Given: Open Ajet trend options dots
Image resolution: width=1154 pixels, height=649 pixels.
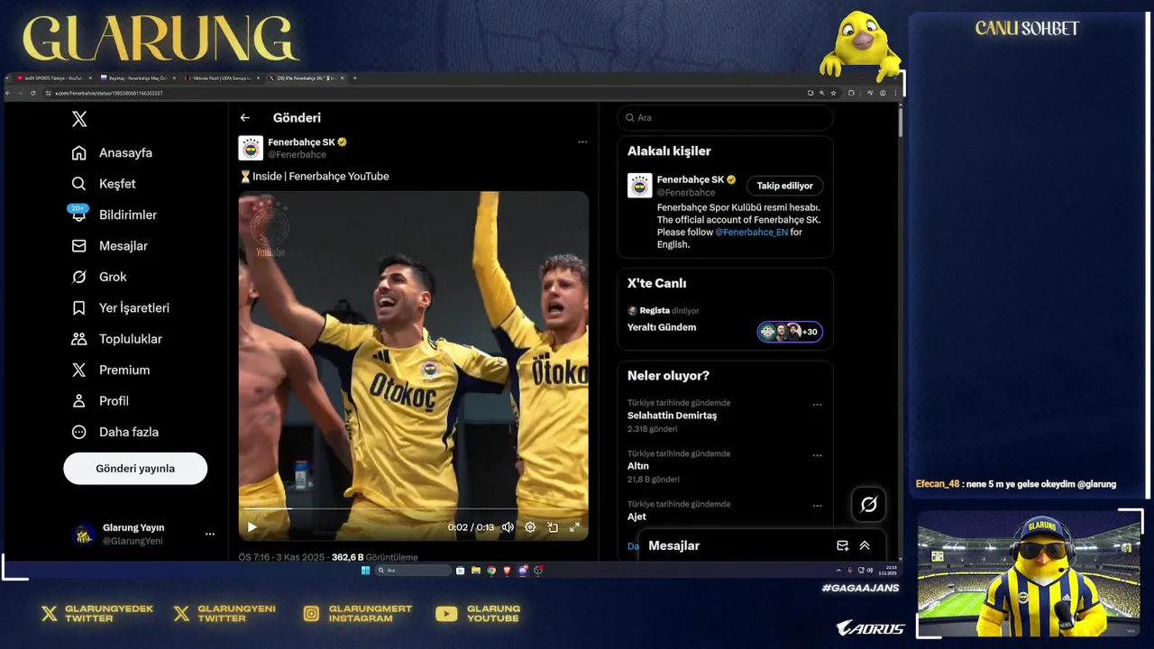Looking at the screenshot, I should point(817,506).
